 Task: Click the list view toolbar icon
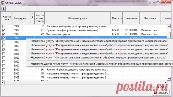[x=3, y=8]
